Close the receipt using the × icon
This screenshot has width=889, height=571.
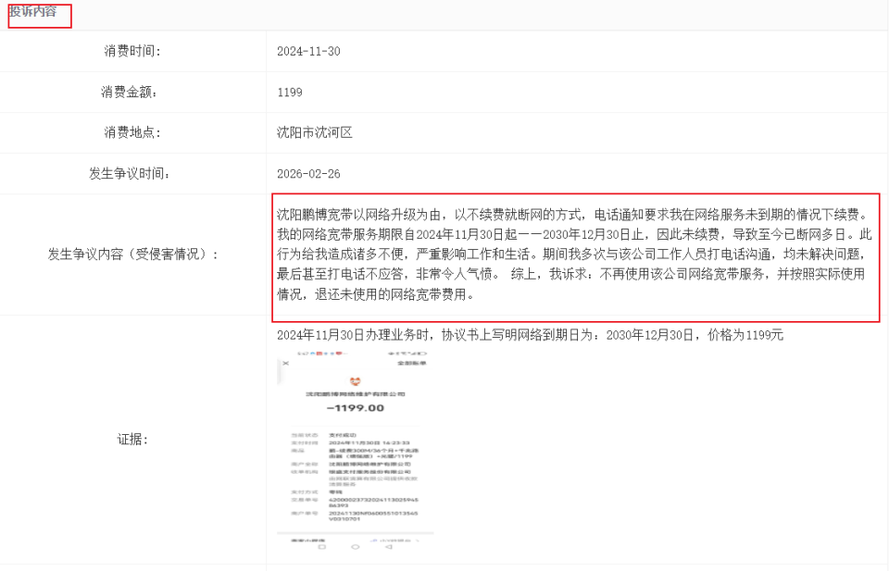coord(283,364)
